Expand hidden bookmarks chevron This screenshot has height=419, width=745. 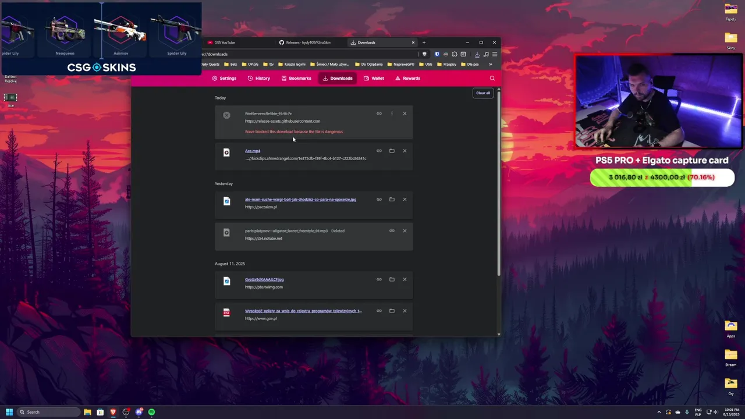[491, 65]
